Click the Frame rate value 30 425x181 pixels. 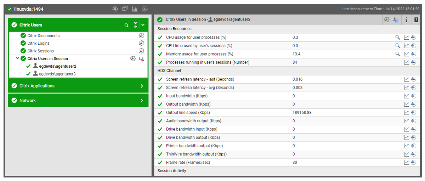coord(295,163)
